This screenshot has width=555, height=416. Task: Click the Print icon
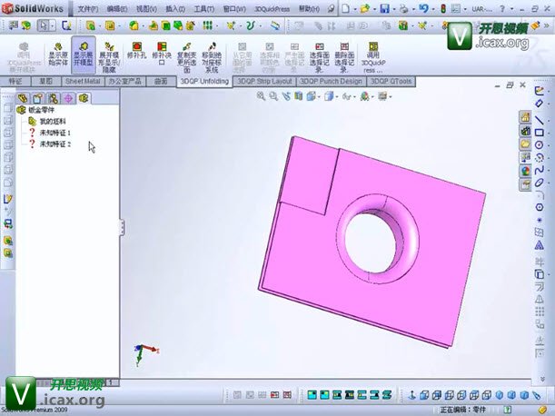click(404, 8)
